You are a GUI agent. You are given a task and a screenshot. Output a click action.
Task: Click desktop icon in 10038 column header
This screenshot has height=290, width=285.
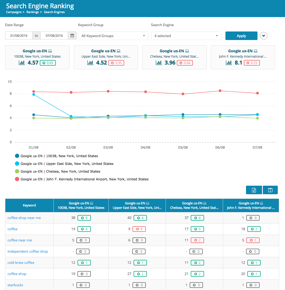[92, 203]
